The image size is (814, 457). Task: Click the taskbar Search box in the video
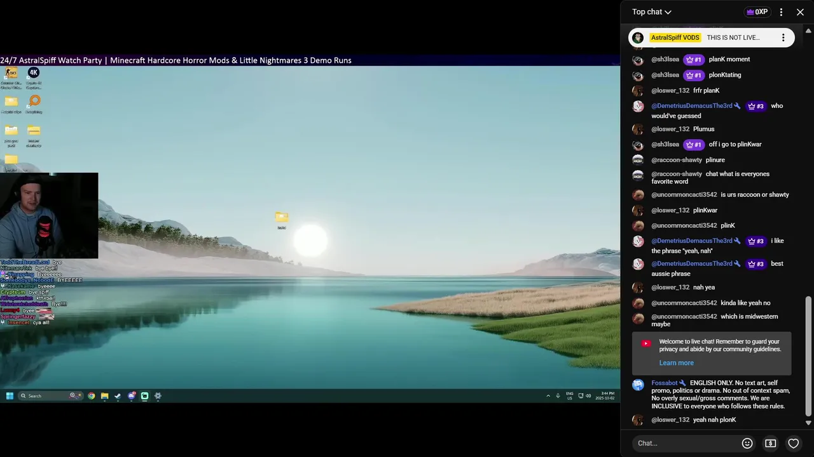pos(50,396)
